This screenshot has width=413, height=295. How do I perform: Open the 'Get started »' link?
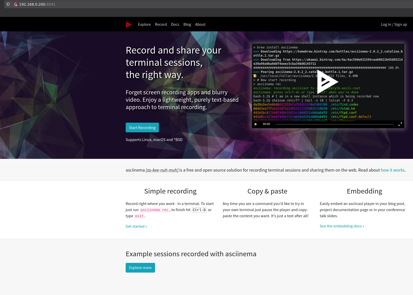click(136, 226)
